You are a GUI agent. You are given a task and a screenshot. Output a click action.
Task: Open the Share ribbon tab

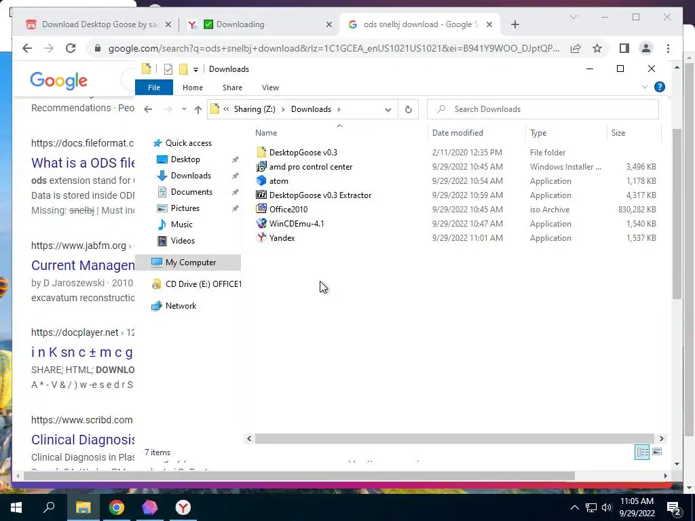click(x=232, y=88)
